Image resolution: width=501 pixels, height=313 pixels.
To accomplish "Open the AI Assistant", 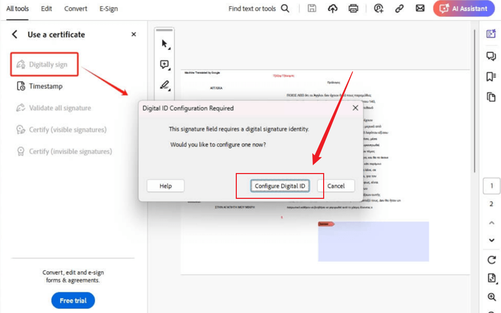I will coord(463,8).
